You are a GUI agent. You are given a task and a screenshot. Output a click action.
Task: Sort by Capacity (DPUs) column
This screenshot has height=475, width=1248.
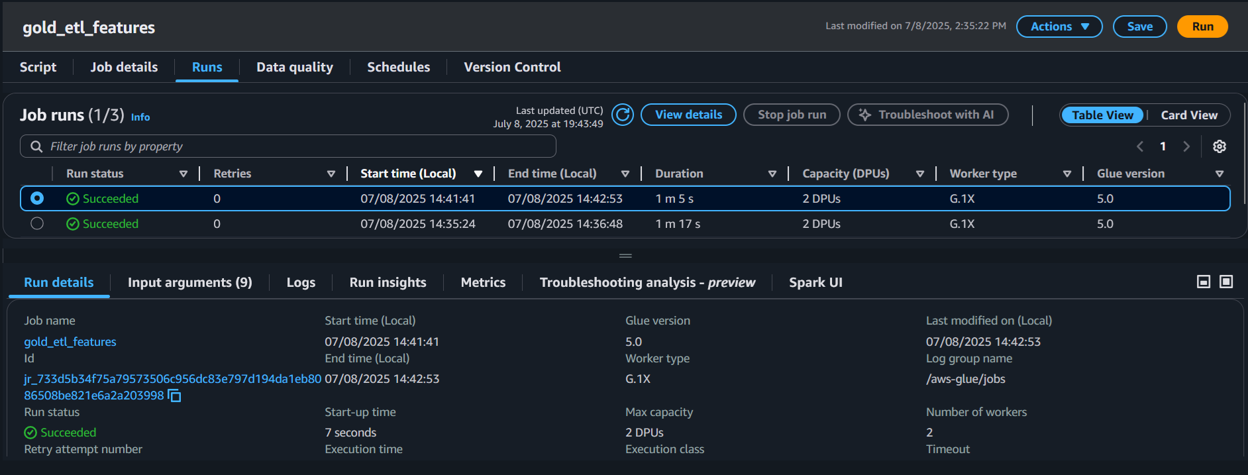920,174
